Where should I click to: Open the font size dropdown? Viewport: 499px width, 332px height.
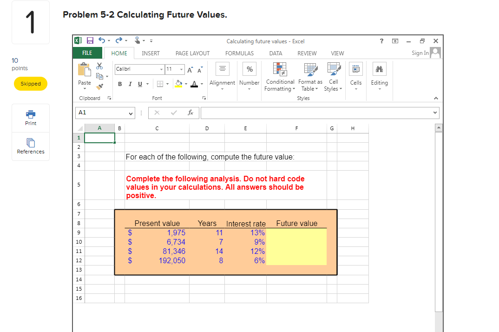pos(181,69)
